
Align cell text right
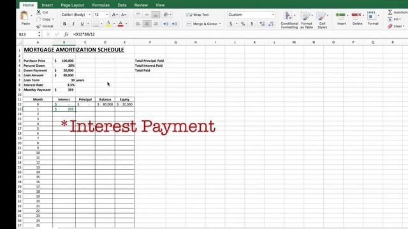point(156,24)
